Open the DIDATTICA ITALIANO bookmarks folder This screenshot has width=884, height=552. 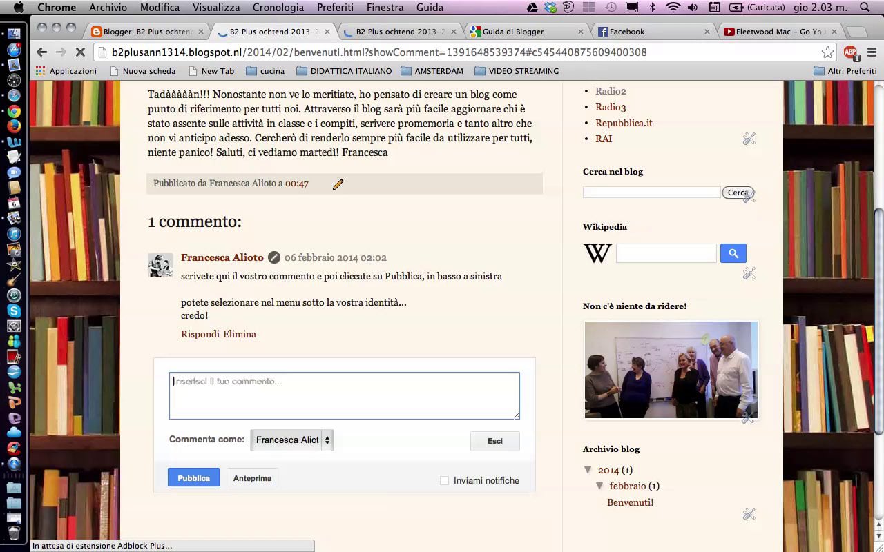344,71
